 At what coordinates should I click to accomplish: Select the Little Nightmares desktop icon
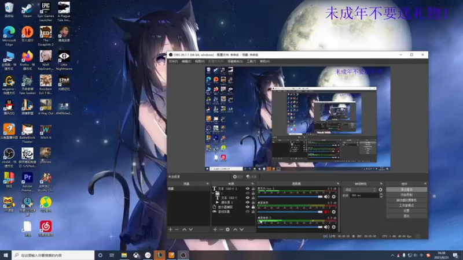pyautogui.click(x=64, y=61)
